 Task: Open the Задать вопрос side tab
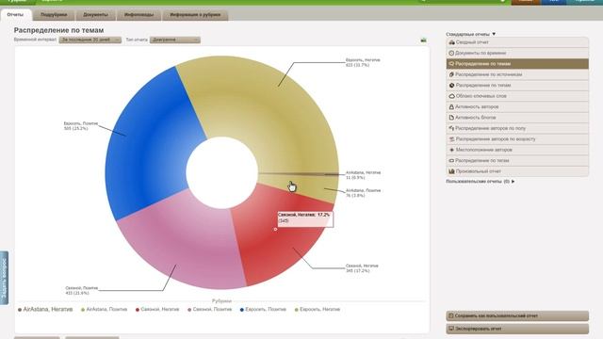[4, 278]
